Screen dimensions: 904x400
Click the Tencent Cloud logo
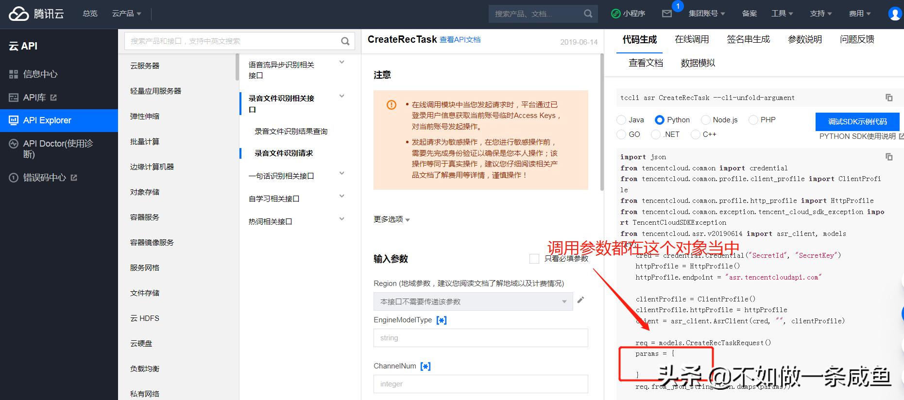36,14
